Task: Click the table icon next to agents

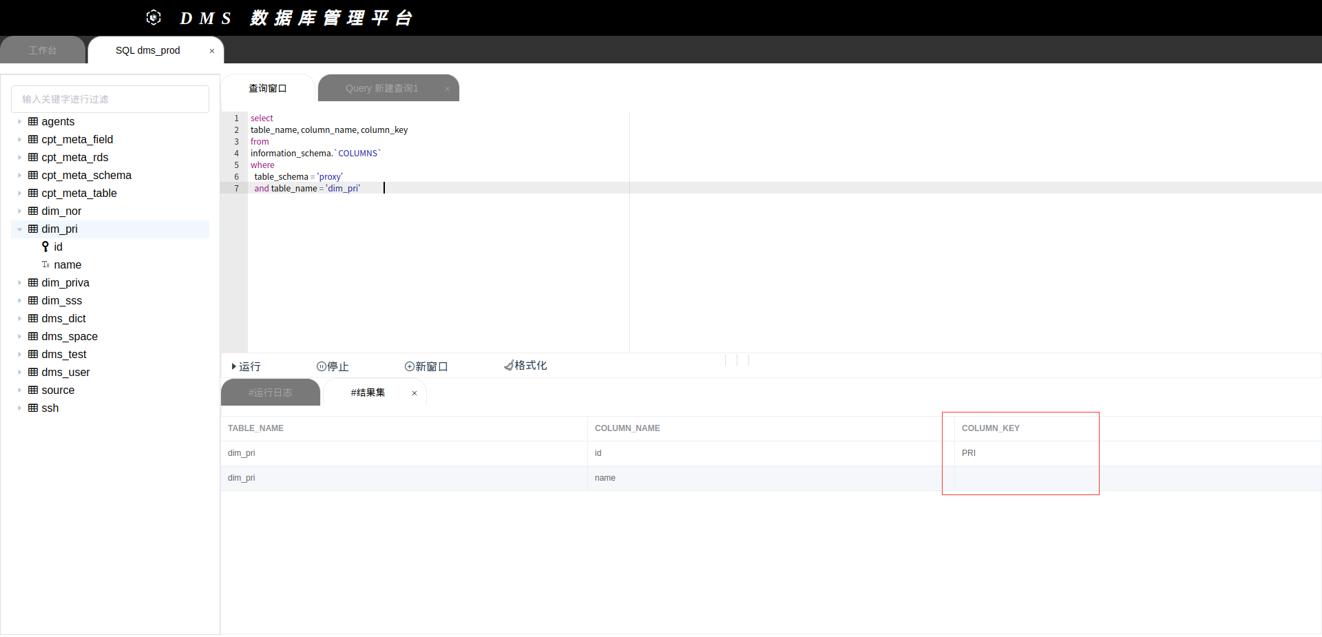Action: tap(33, 121)
